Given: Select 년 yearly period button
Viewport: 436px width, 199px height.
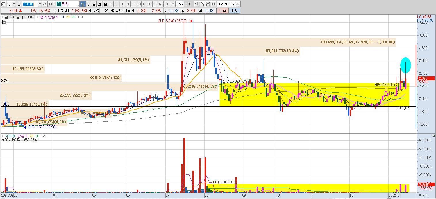Looking at the screenshot, I should 99,4.
